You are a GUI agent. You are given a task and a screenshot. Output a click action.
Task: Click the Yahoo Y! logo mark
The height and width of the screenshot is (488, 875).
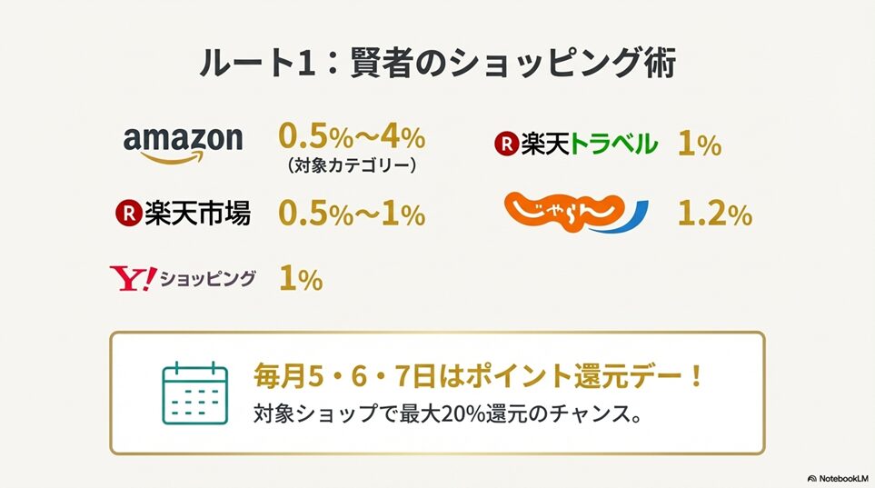pos(132,278)
